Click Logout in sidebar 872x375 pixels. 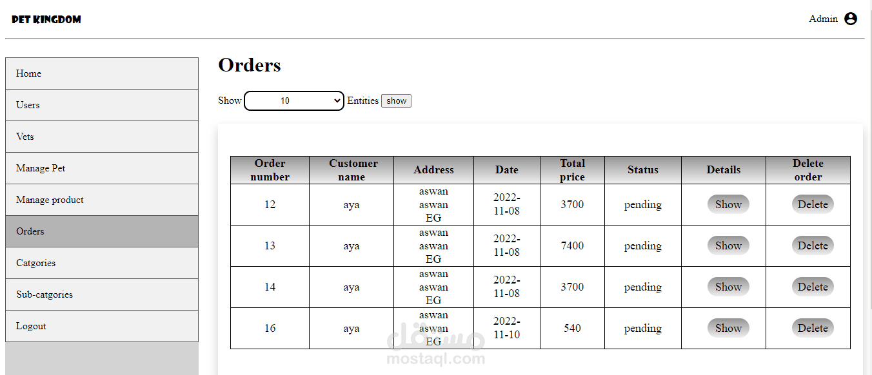click(101, 326)
